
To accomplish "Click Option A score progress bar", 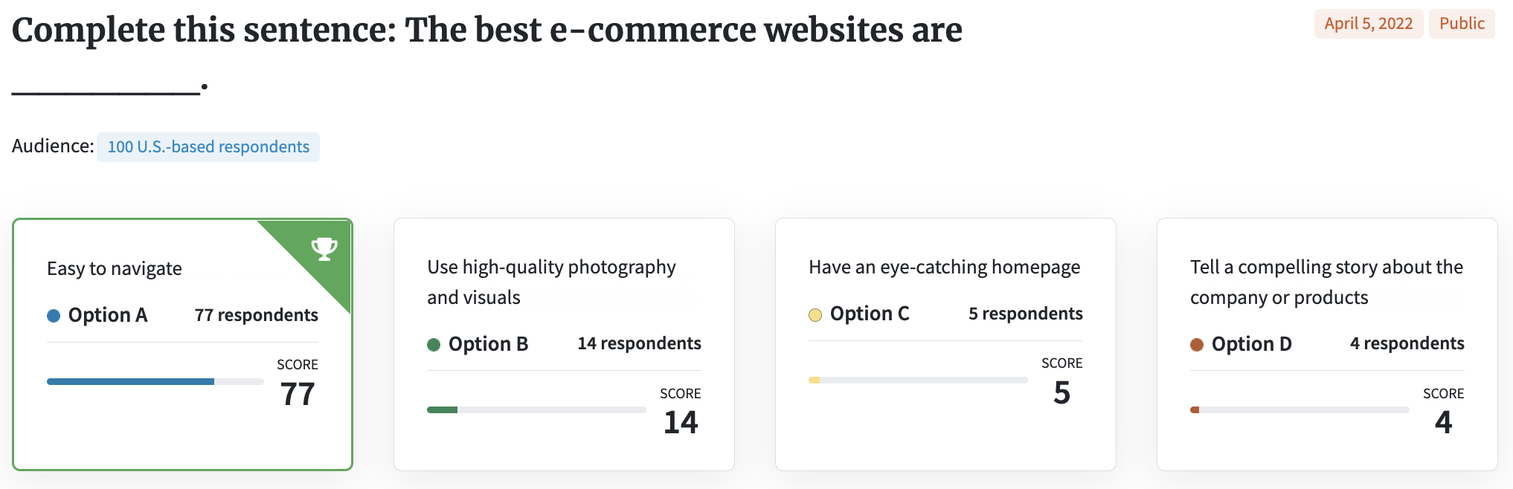I will [155, 381].
